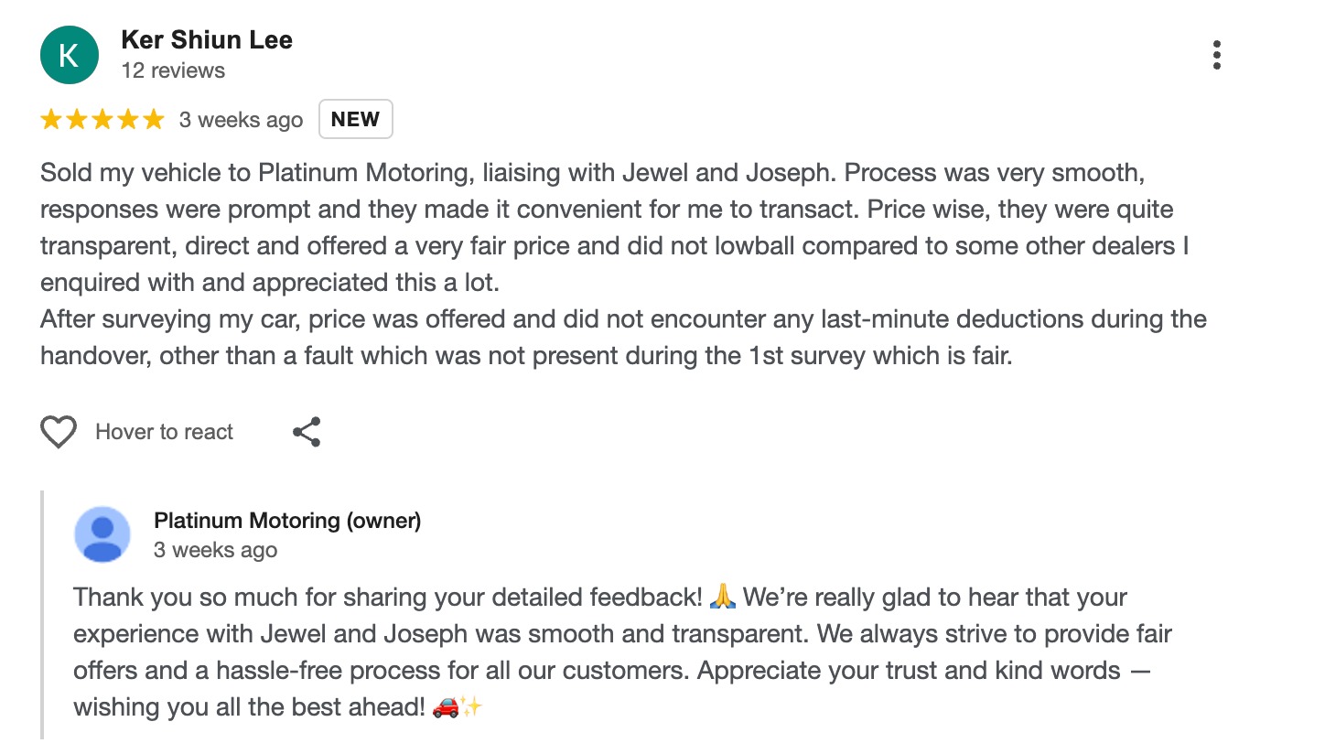Image resolution: width=1325 pixels, height=754 pixels.
Task: Click Ker Shiun Lee's green K avatar
Action: coord(69,55)
